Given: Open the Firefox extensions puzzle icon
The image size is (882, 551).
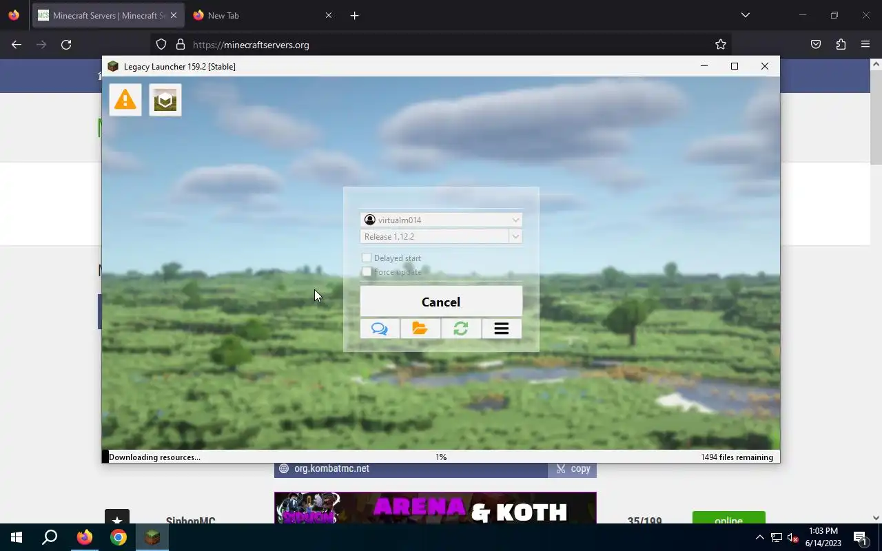Looking at the screenshot, I should tap(841, 44).
